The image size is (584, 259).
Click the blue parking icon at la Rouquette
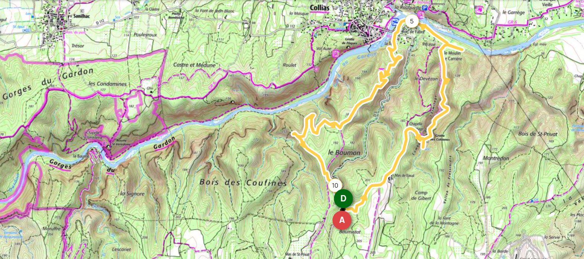425,7
